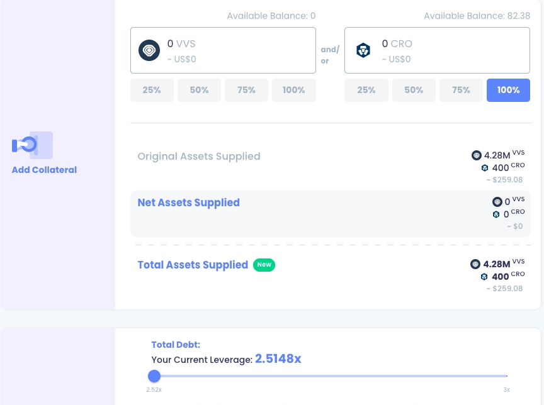Viewport: 544px width, 405px height.
Task: Select 25% of VVS balance
Action: (x=152, y=90)
